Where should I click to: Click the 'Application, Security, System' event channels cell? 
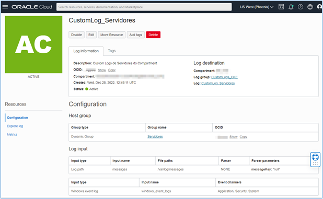pos(238,191)
